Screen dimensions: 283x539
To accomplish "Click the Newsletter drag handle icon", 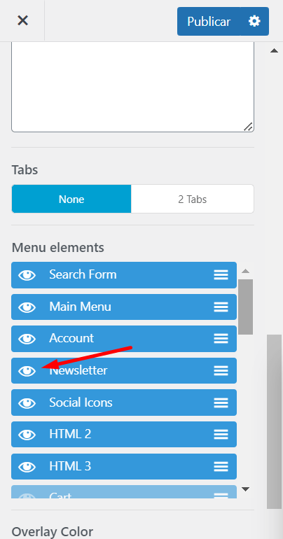I will click(x=221, y=370).
